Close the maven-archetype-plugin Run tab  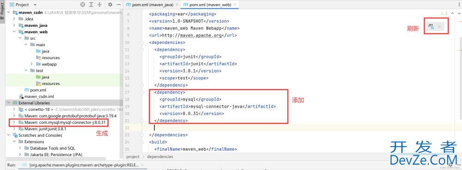143,165
